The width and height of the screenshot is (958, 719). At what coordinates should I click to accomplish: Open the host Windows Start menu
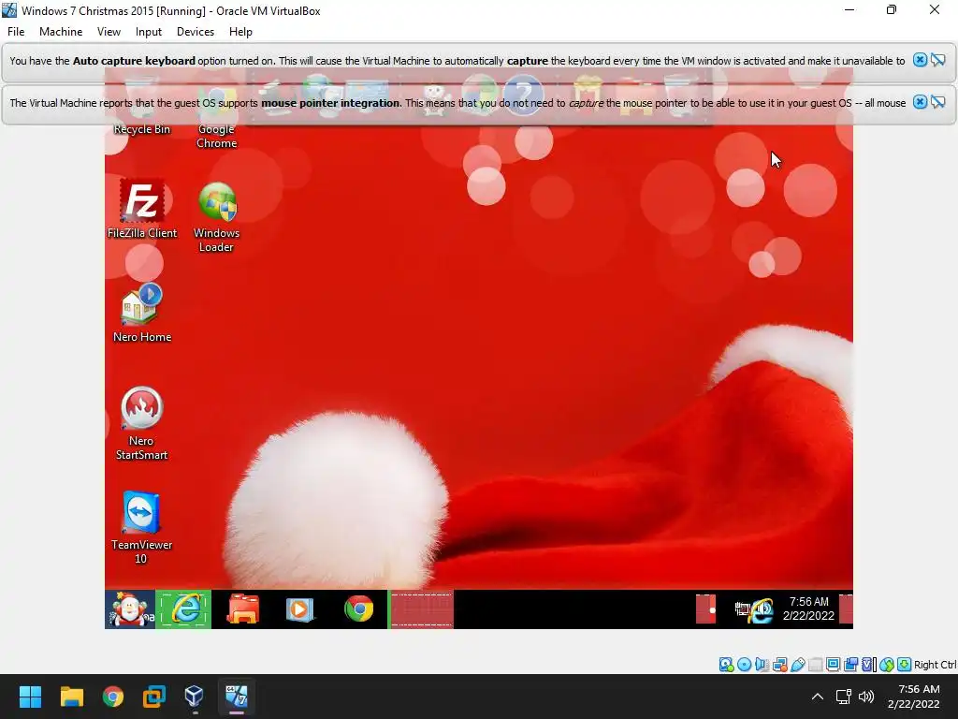(x=30, y=697)
